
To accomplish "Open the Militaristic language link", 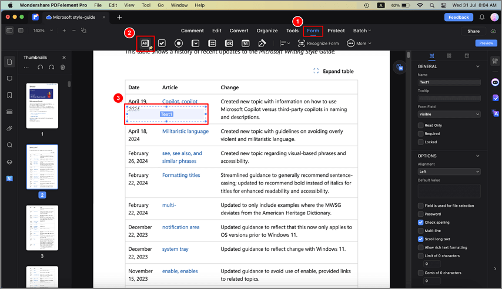I will click(x=185, y=131).
